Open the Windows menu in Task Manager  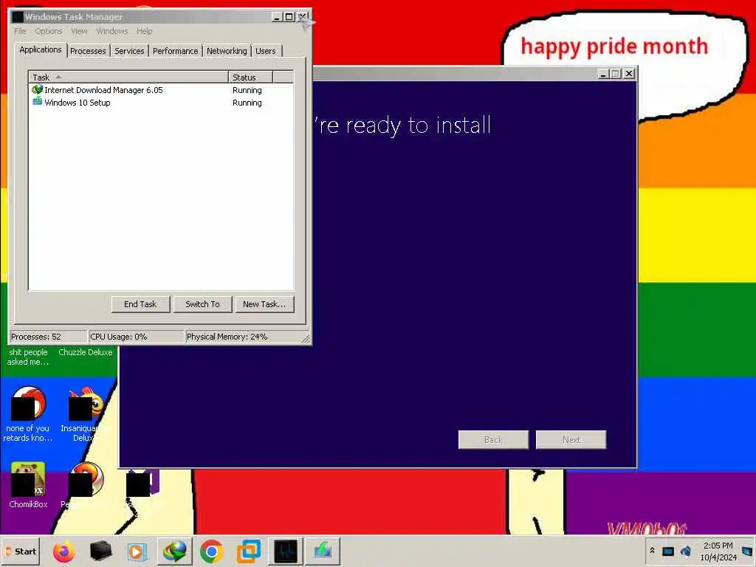point(112,31)
